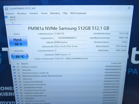Select row 07 Kirjoitettuja tietoyksiköitä
This screenshot has height=104, width=139.
67,84
